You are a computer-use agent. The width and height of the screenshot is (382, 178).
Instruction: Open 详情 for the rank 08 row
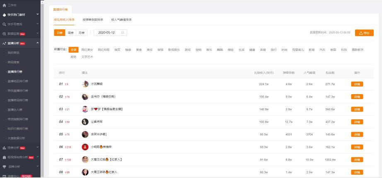click(357, 172)
